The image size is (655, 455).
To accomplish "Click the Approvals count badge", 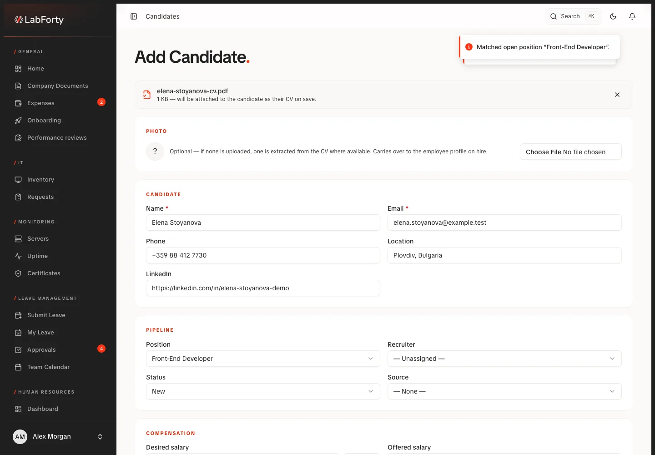I will pos(101,349).
